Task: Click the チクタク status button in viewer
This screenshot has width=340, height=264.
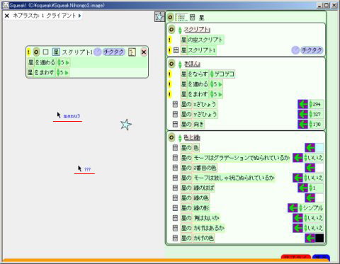Action: [x=312, y=50]
